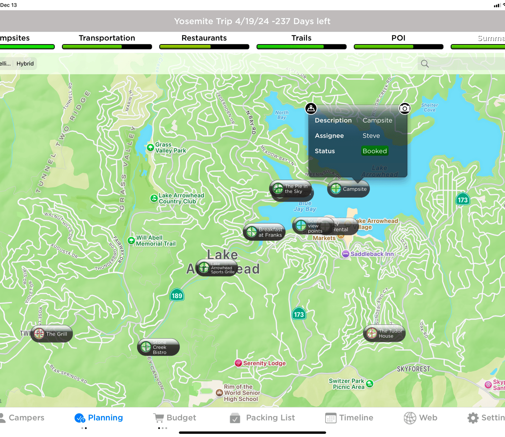The width and height of the screenshot is (505, 437).
Task: Tap Will Abell Memorial Trail marker
Action: coord(131,241)
